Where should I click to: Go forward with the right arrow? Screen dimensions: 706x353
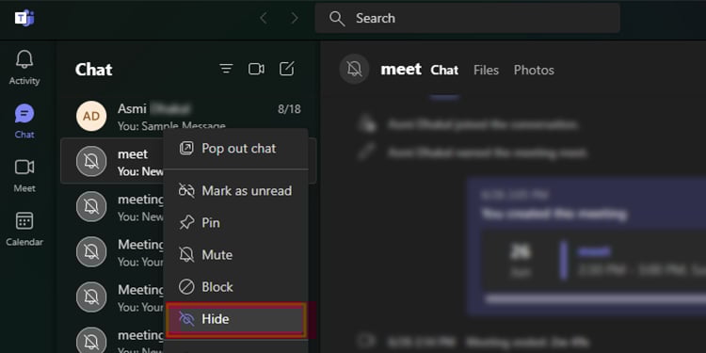[295, 18]
